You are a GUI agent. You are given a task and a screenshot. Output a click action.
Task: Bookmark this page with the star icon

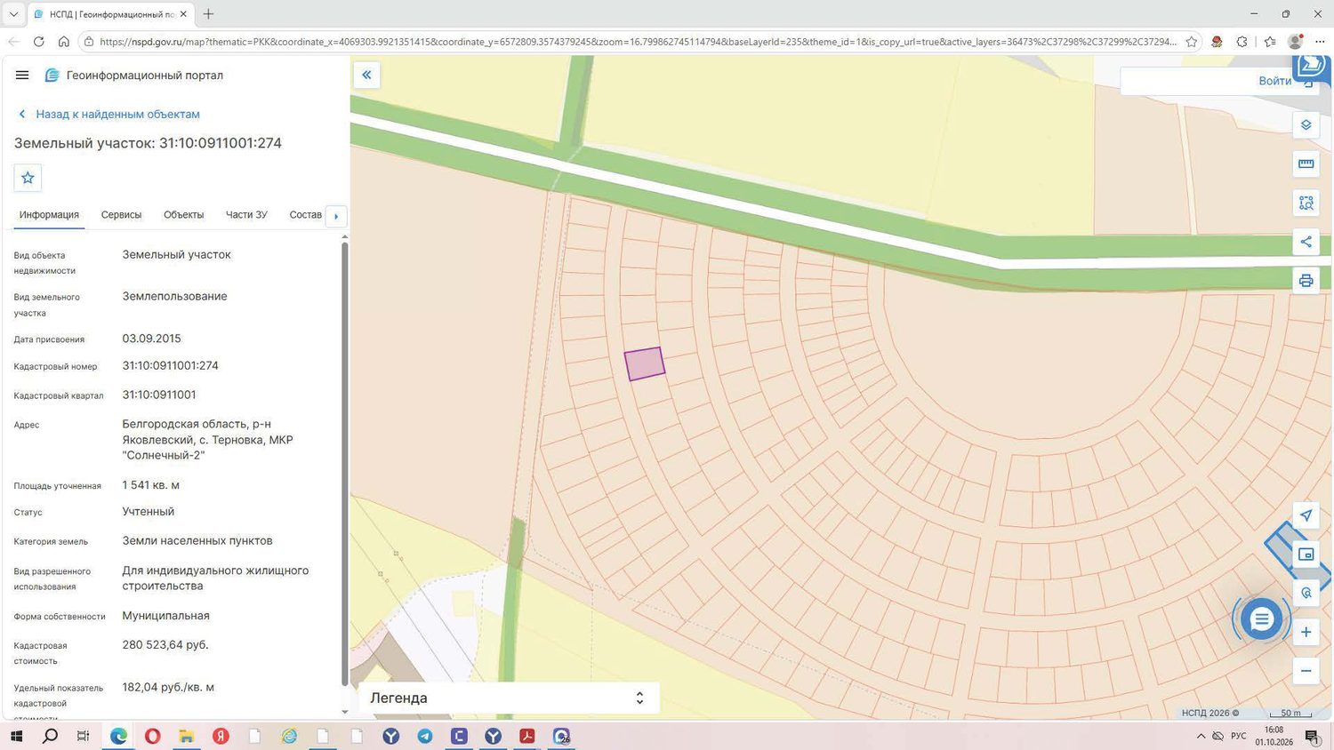(x=1192, y=42)
